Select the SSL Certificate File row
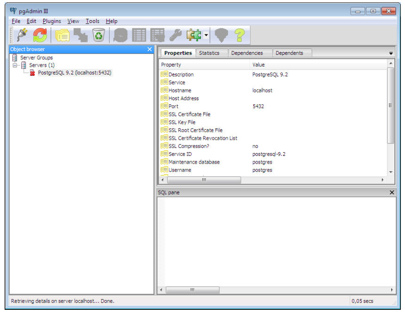This screenshot has height=313, width=405. [x=273, y=114]
